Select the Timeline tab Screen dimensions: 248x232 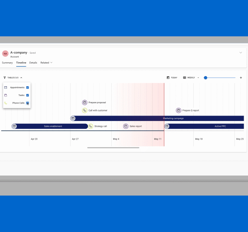21,63
